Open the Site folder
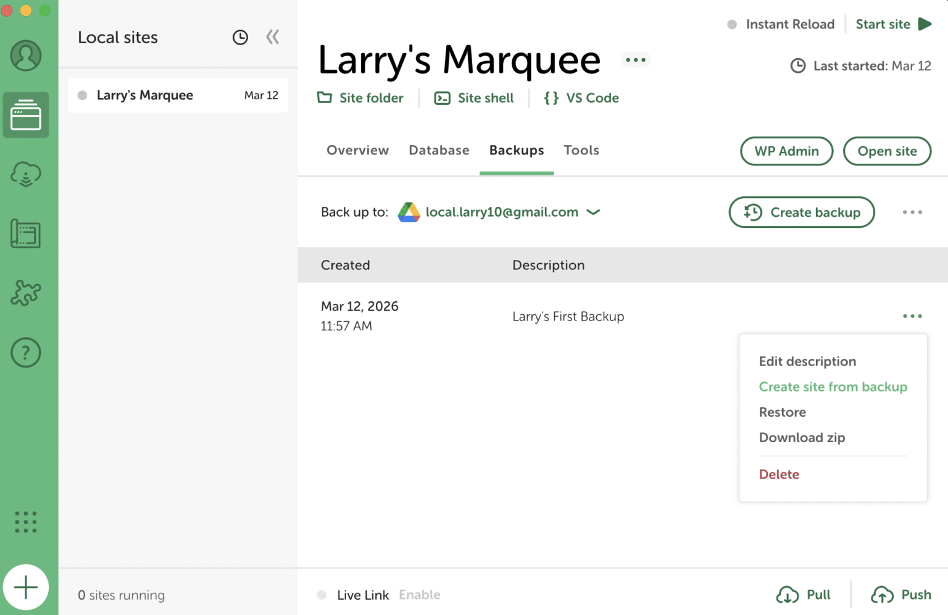The height and width of the screenshot is (615, 948). pos(360,98)
